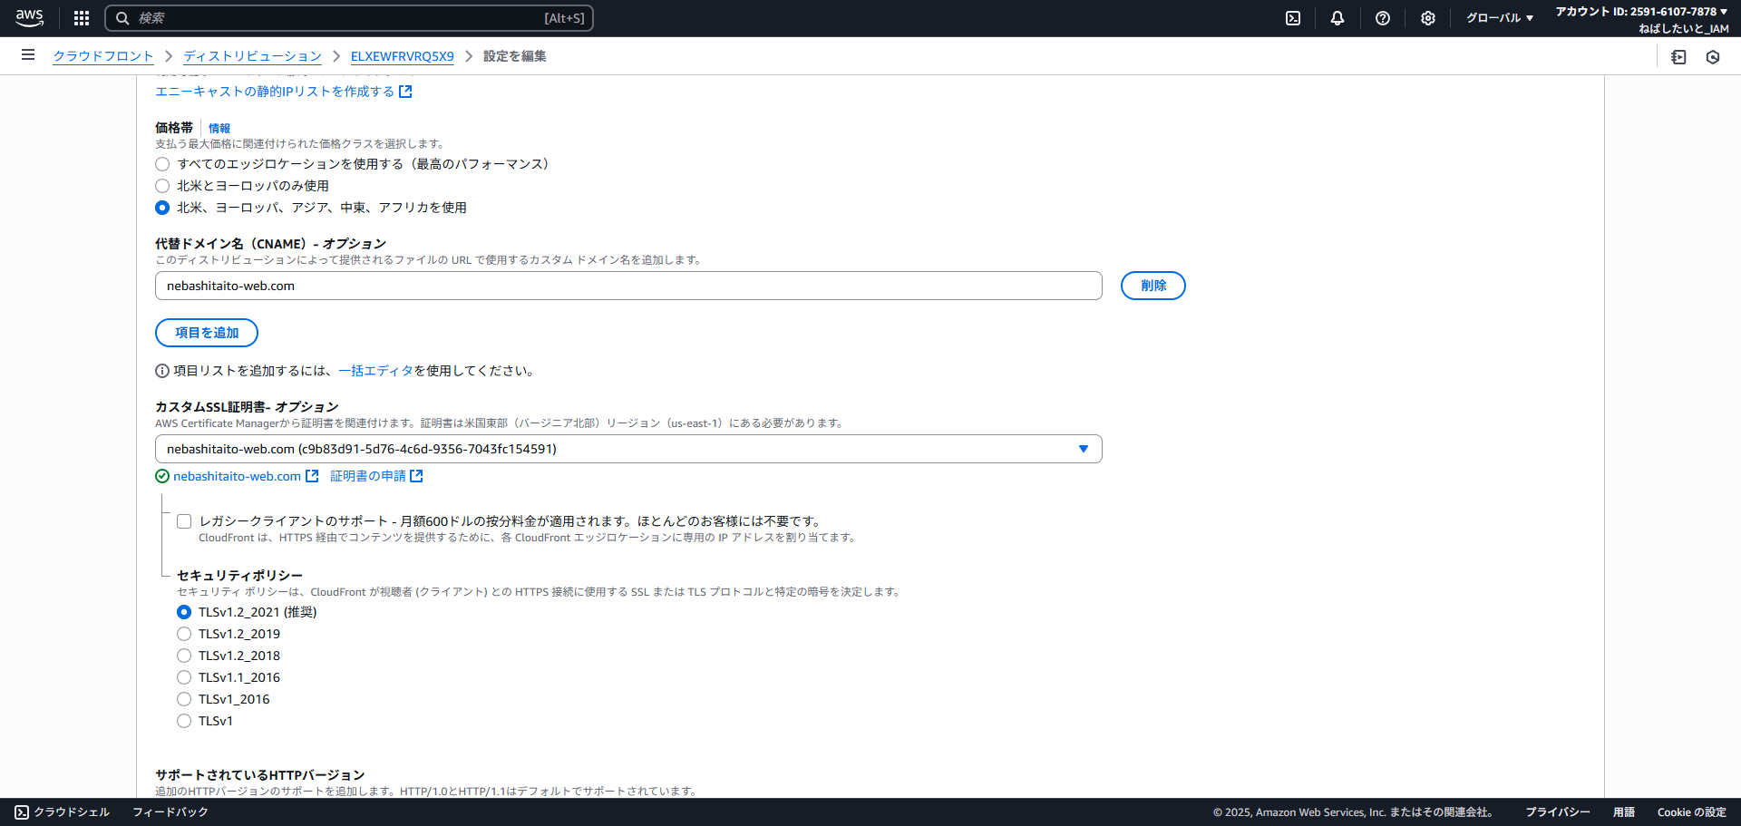Open プライバシー footer link

[1558, 812]
